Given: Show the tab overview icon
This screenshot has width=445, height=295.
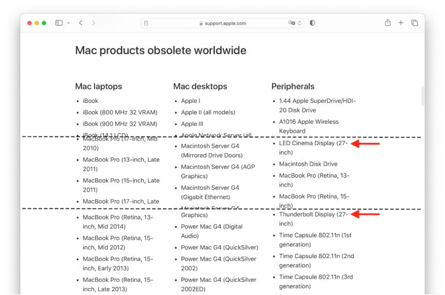Looking at the screenshot, I should [414, 23].
